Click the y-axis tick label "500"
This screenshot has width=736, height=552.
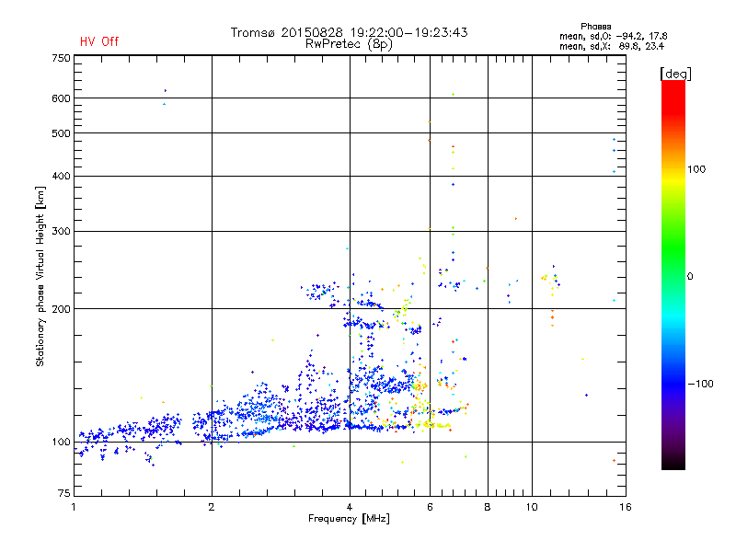point(61,133)
